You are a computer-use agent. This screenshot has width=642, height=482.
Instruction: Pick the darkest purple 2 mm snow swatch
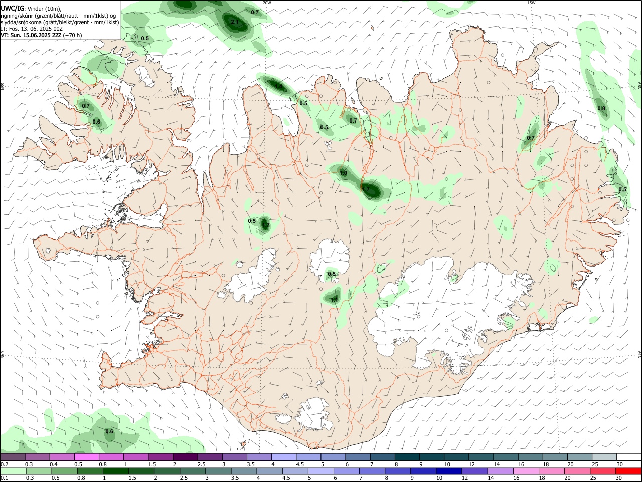coord(185,457)
